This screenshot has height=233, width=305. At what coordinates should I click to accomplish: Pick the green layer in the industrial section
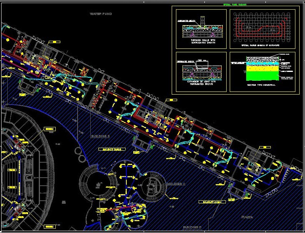point(262,77)
